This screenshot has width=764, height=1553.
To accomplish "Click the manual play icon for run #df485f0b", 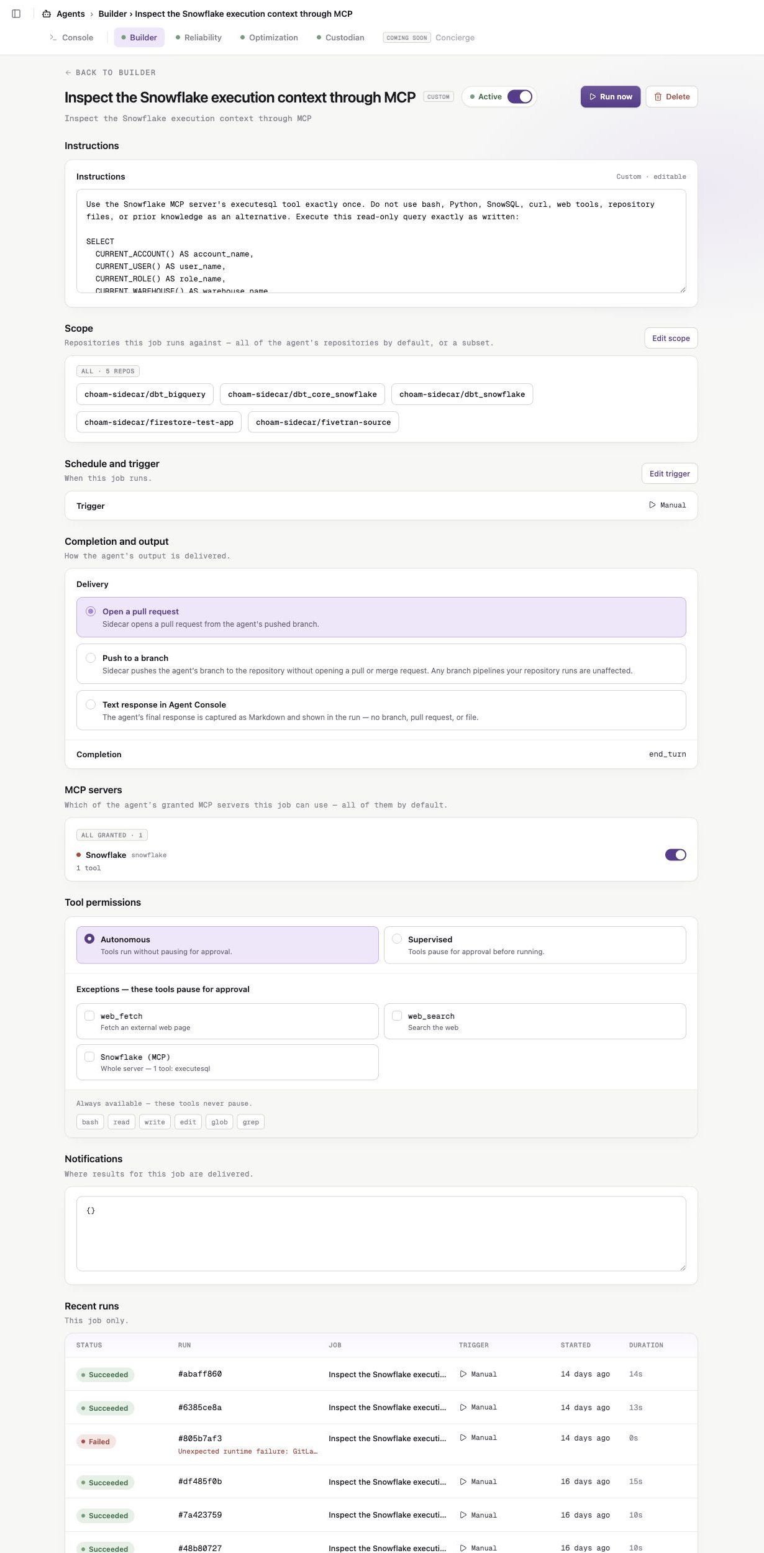I will coord(463,1482).
